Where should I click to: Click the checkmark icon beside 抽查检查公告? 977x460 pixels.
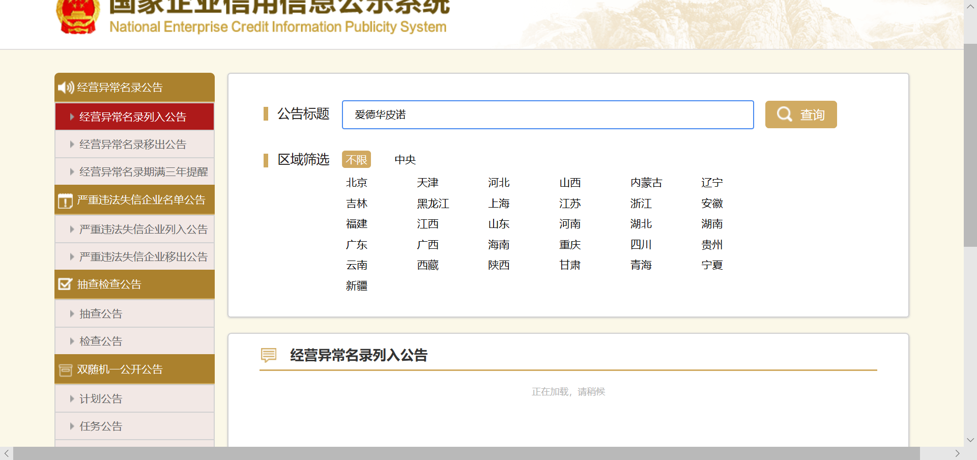(65, 284)
